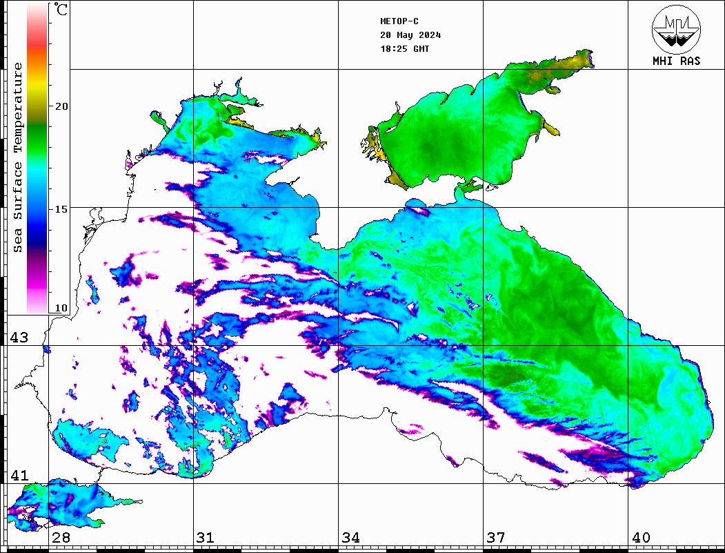Click the longitude label 40
Image resolution: width=725 pixels, height=553 pixels.
click(641, 538)
